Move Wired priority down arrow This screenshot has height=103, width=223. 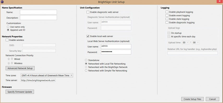coord(12,59)
